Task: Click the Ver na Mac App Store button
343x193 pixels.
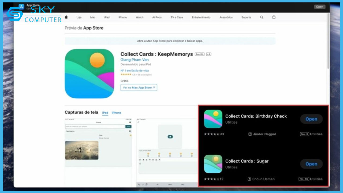Action: click(139, 87)
